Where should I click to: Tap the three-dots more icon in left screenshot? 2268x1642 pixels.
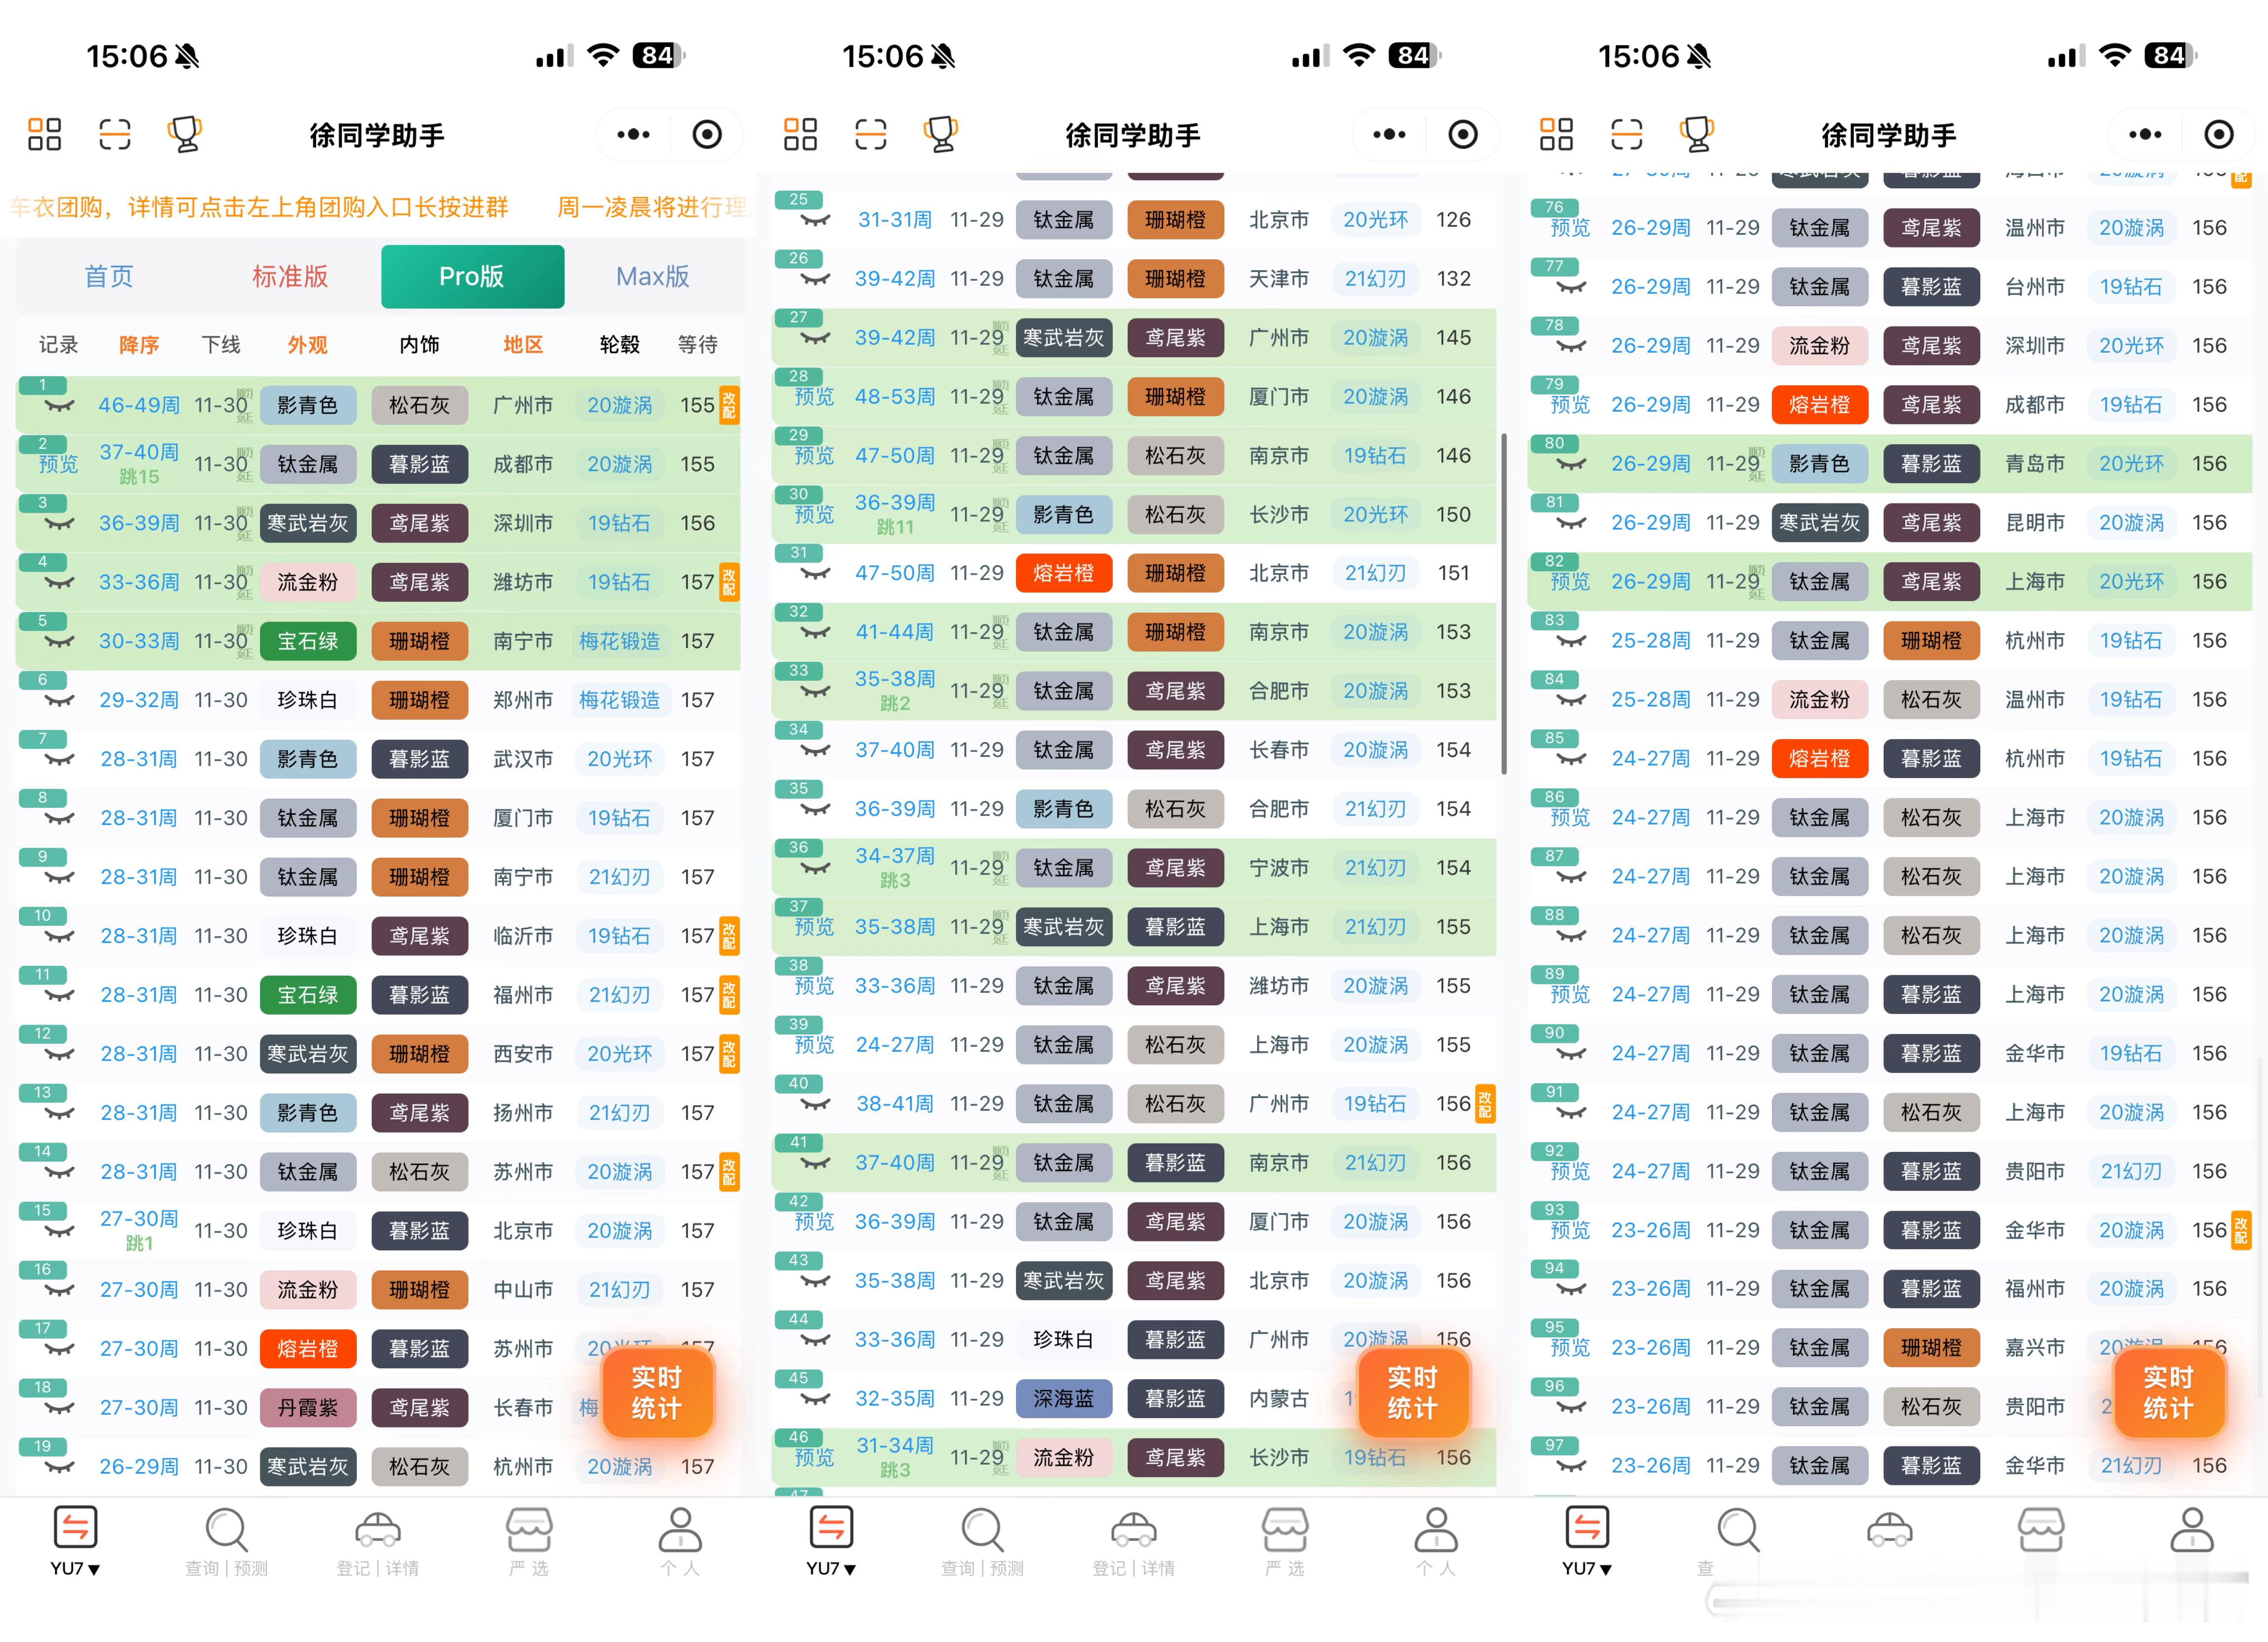(633, 134)
